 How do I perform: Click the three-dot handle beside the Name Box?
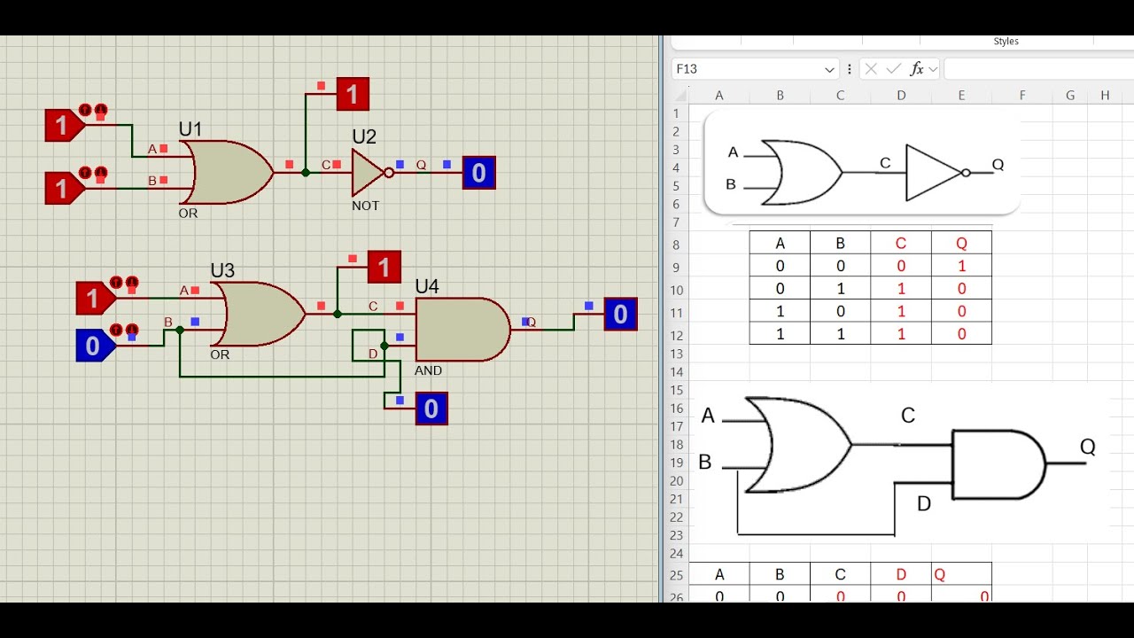tap(850, 69)
